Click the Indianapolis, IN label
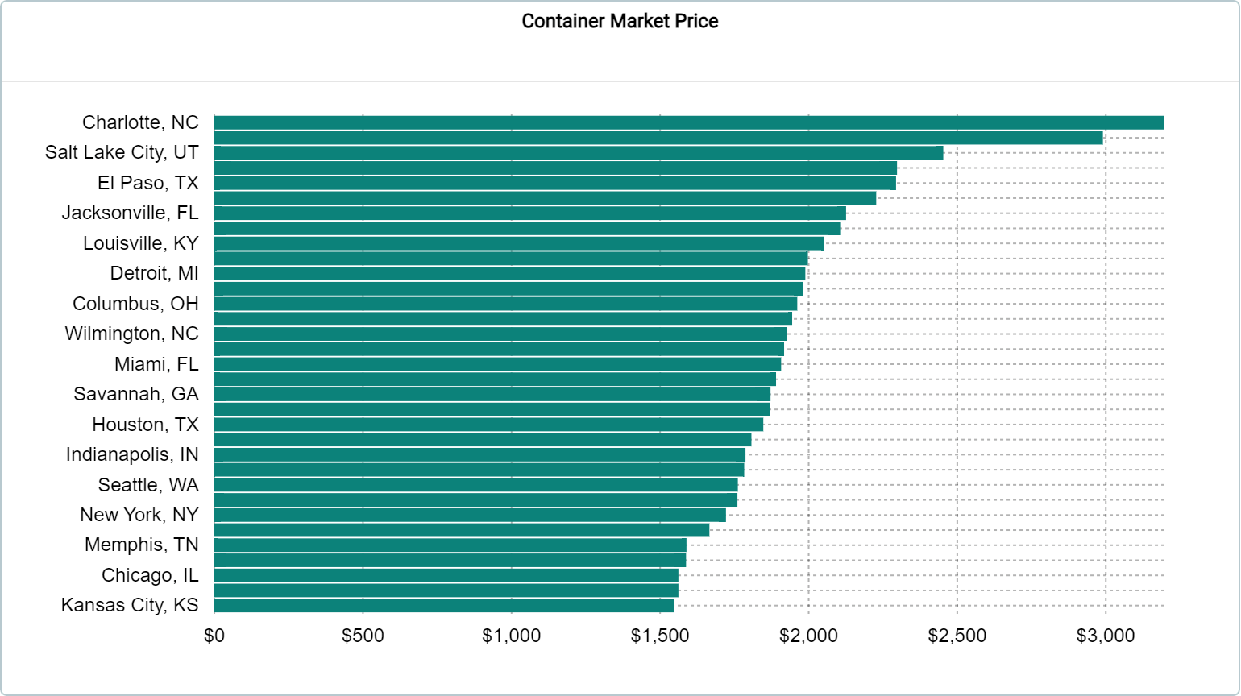 point(132,454)
